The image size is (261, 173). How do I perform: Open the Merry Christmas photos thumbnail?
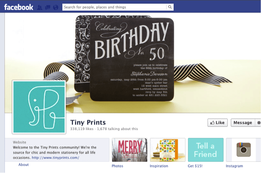click(130, 150)
